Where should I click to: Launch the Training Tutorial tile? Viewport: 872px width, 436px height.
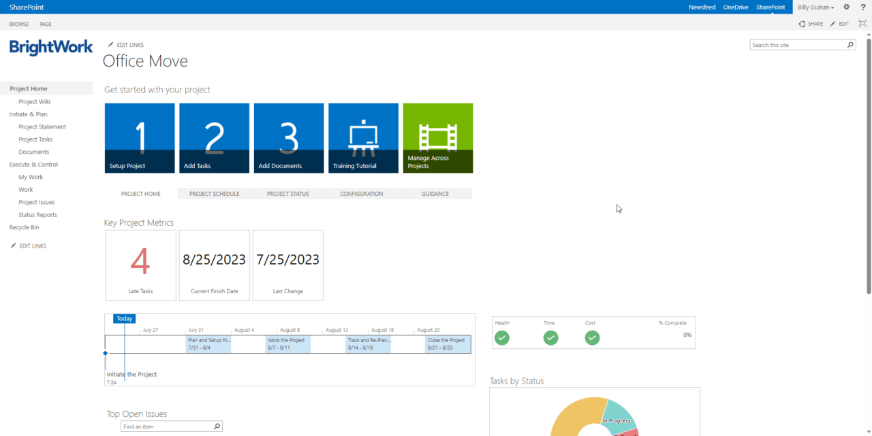click(x=362, y=137)
